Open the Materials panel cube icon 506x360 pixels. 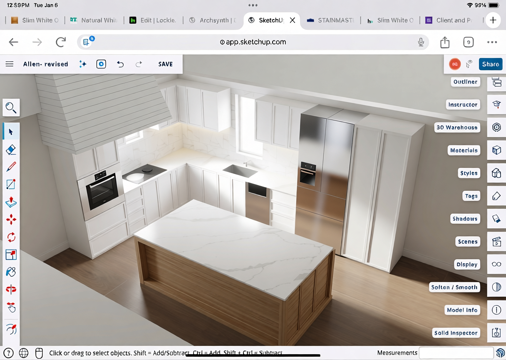tap(496, 150)
